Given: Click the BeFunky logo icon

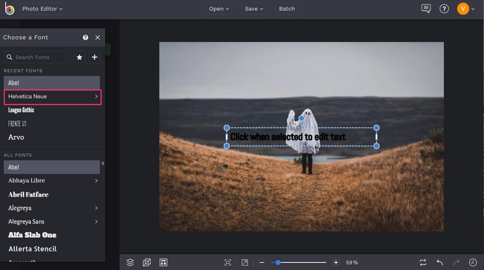Looking at the screenshot, I should (x=10, y=8).
